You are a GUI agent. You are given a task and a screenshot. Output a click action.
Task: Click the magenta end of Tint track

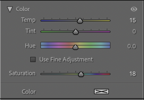108,32
